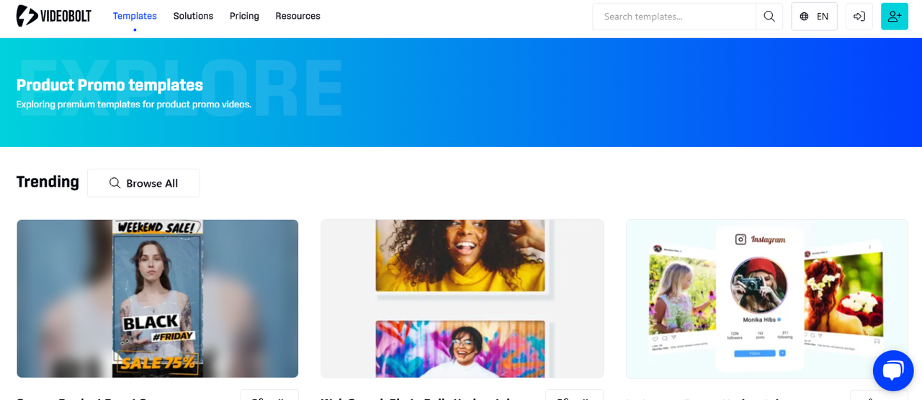The image size is (922, 400).
Task: Open the Instagram profile template thumbnail
Action: (x=767, y=298)
